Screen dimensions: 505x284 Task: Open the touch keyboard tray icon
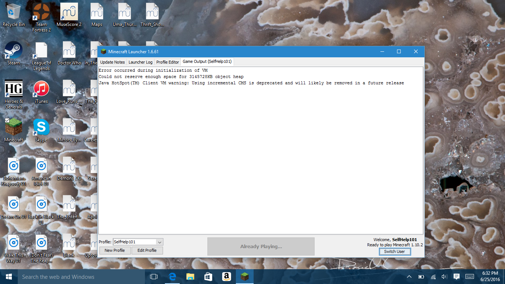470,277
